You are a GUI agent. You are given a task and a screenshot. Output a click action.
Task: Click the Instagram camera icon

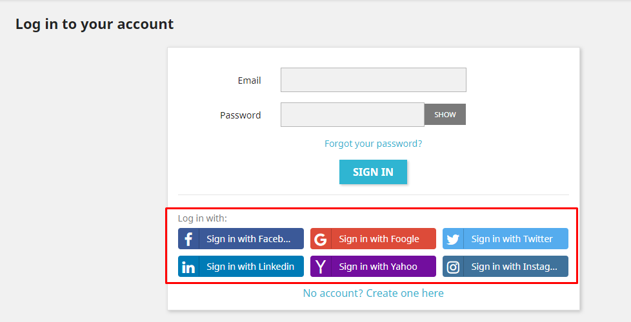453,267
